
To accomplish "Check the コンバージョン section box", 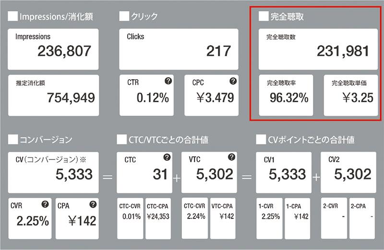I will (x=12, y=140).
